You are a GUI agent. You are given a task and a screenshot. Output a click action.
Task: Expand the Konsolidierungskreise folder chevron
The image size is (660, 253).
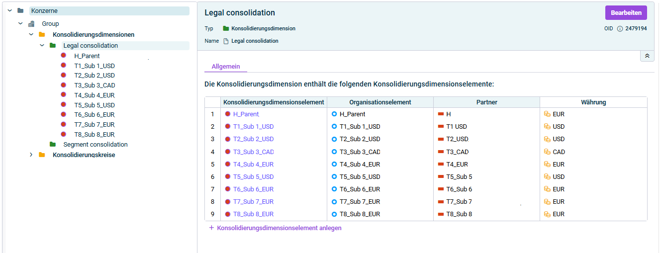click(x=31, y=155)
